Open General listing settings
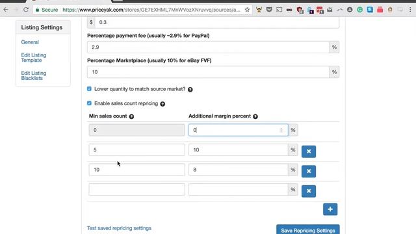Image resolution: width=416 pixels, height=234 pixels. (30, 42)
